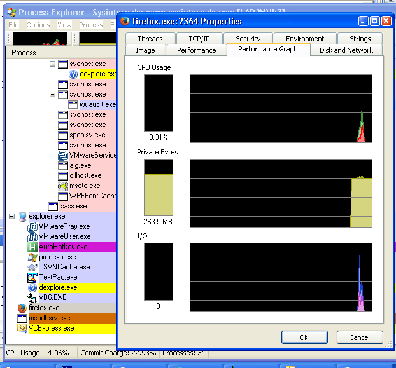Collapse the svchost.exe node containing wuauclt.exe
Image resolution: width=396 pixels, height=368 pixels.
tap(53, 94)
